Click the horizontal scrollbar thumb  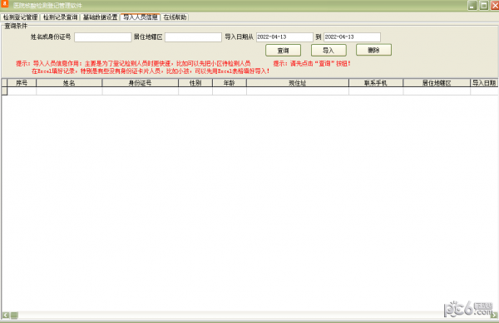[x=14, y=315]
